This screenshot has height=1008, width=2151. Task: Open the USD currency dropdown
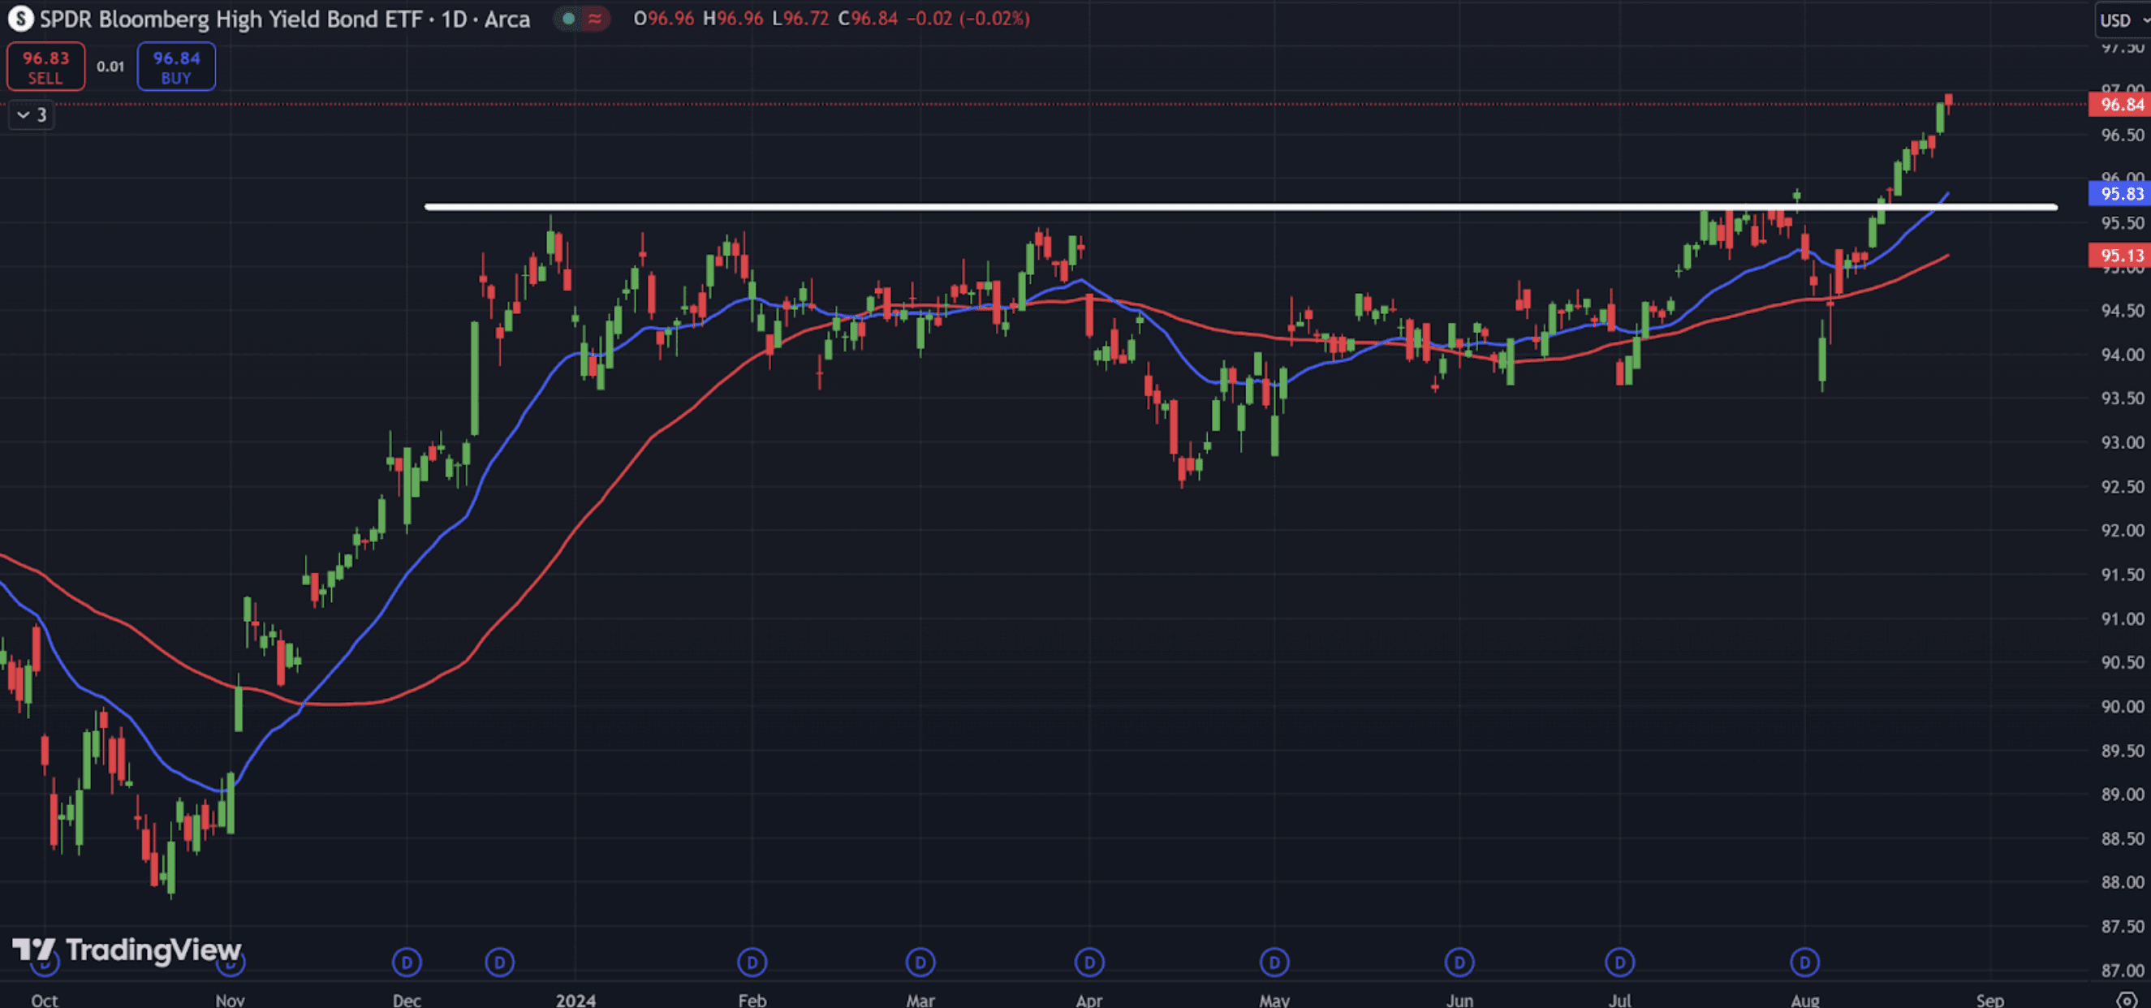[x=2123, y=20]
